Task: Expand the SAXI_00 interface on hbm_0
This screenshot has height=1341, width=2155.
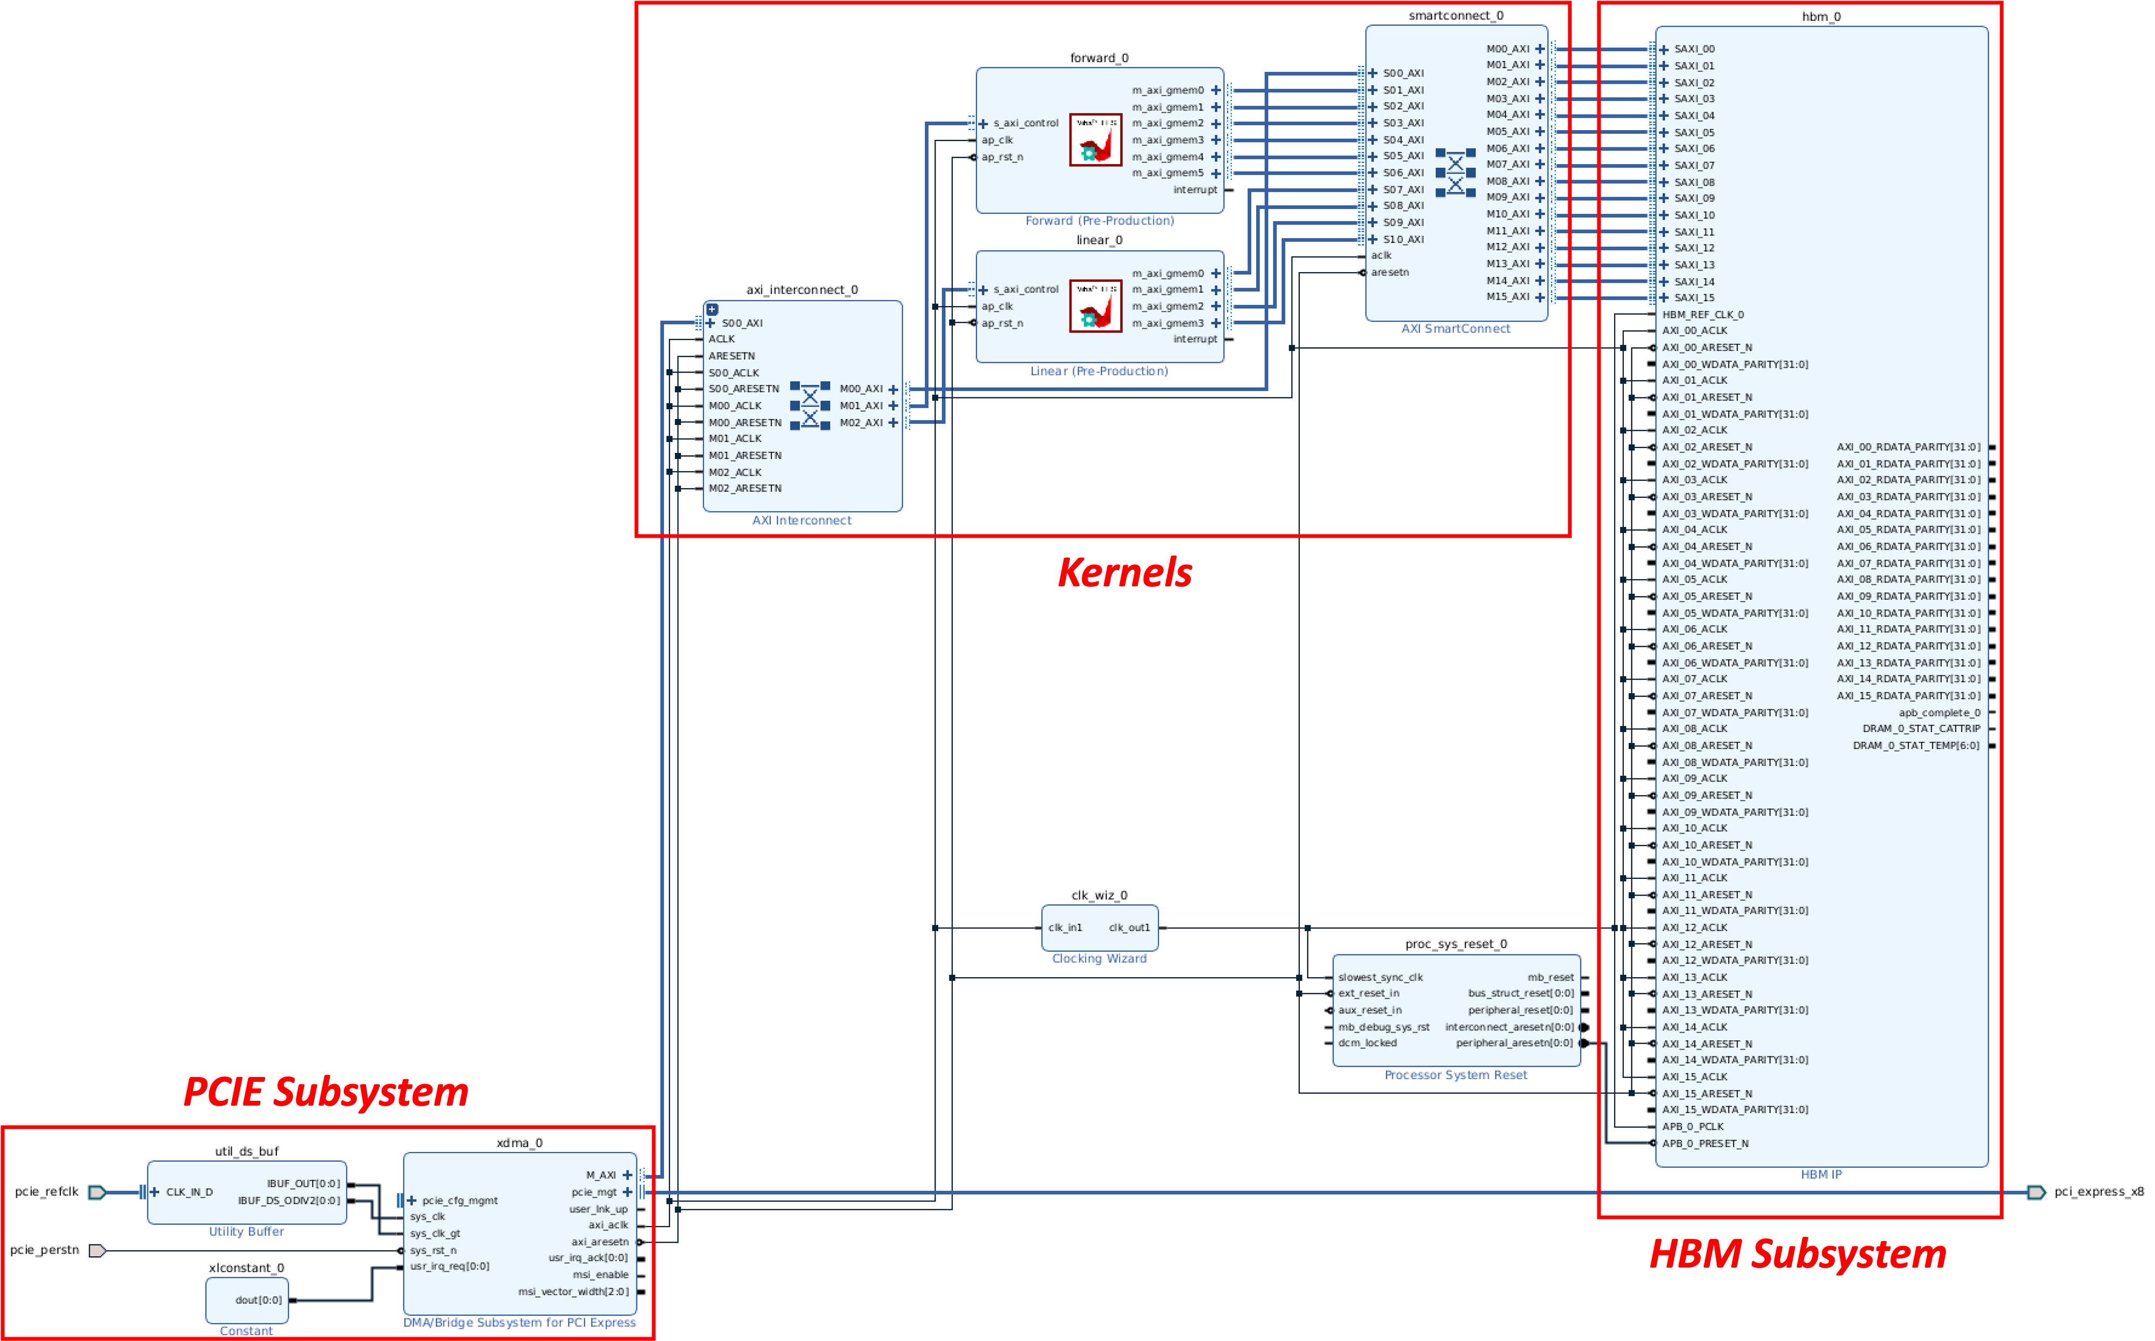Action: 1664,50
